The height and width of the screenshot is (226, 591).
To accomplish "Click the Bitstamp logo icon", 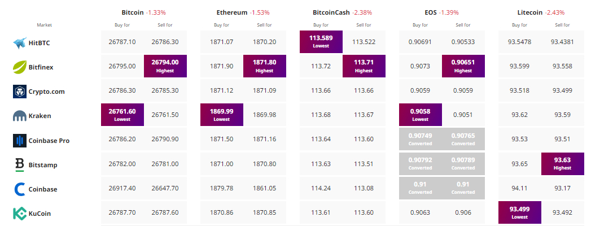I will [x=20, y=164].
